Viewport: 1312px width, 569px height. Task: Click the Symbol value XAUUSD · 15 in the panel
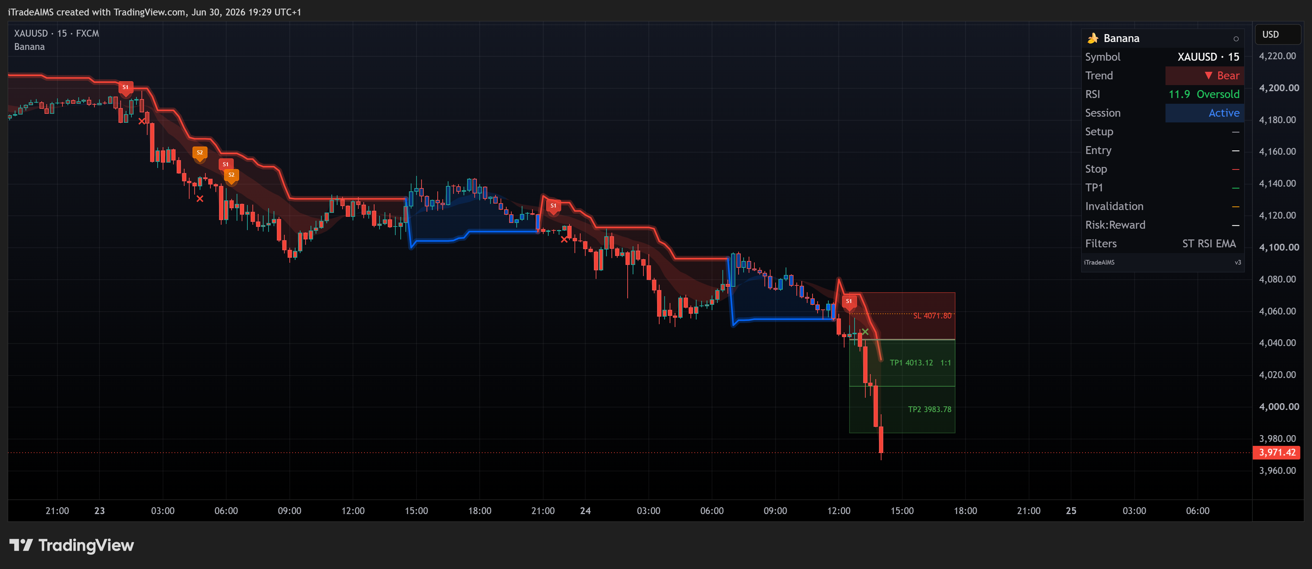coord(1208,57)
